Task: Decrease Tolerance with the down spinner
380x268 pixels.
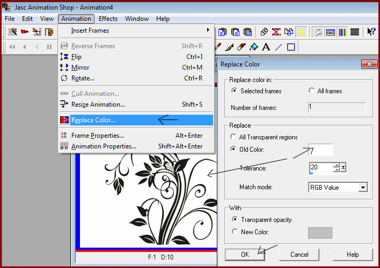Action: point(337,169)
